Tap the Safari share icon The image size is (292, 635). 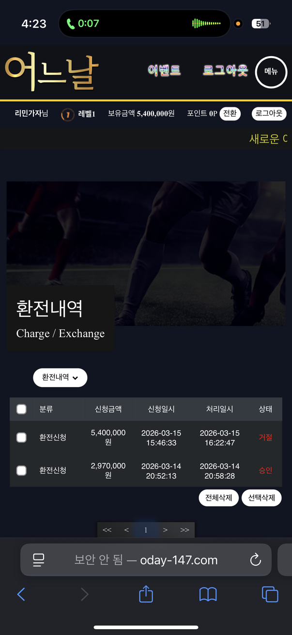point(146,594)
